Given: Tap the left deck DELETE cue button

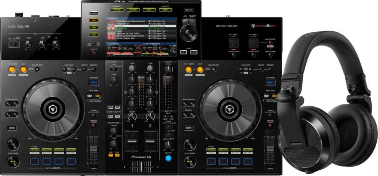Looking at the screenshot, I should (84, 69).
